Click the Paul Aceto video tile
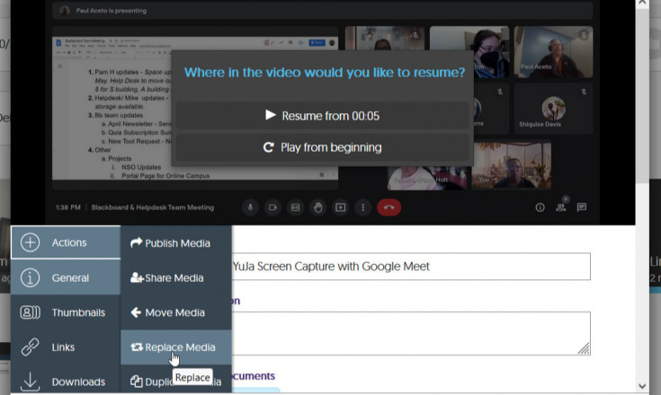Viewport: 661px width, 395px height. pyautogui.click(x=553, y=52)
